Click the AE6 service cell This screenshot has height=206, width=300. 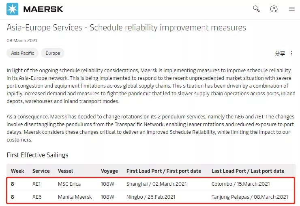[x=37, y=197]
